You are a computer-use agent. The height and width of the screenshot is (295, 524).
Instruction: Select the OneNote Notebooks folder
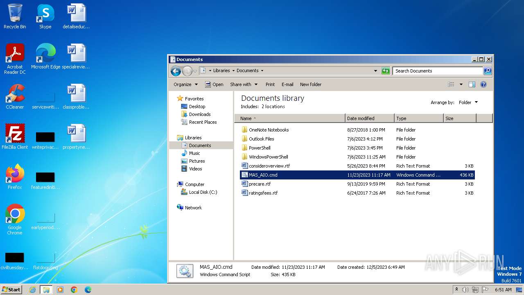click(357, 130)
